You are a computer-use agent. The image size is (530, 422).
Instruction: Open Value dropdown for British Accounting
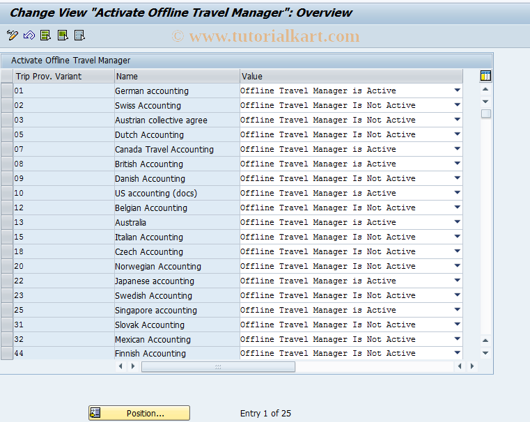pyautogui.click(x=458, y=163)
